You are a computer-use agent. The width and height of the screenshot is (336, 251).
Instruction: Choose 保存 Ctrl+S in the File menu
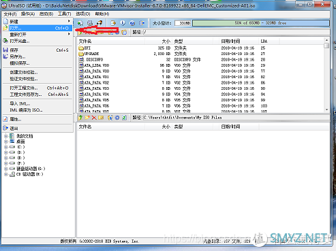click(37, 50)
